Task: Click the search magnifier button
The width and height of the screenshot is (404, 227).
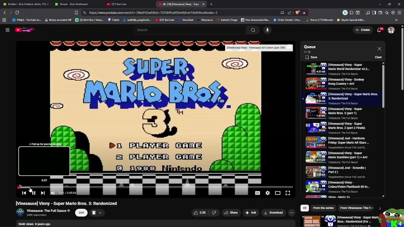Action: [x=253, y=30]
